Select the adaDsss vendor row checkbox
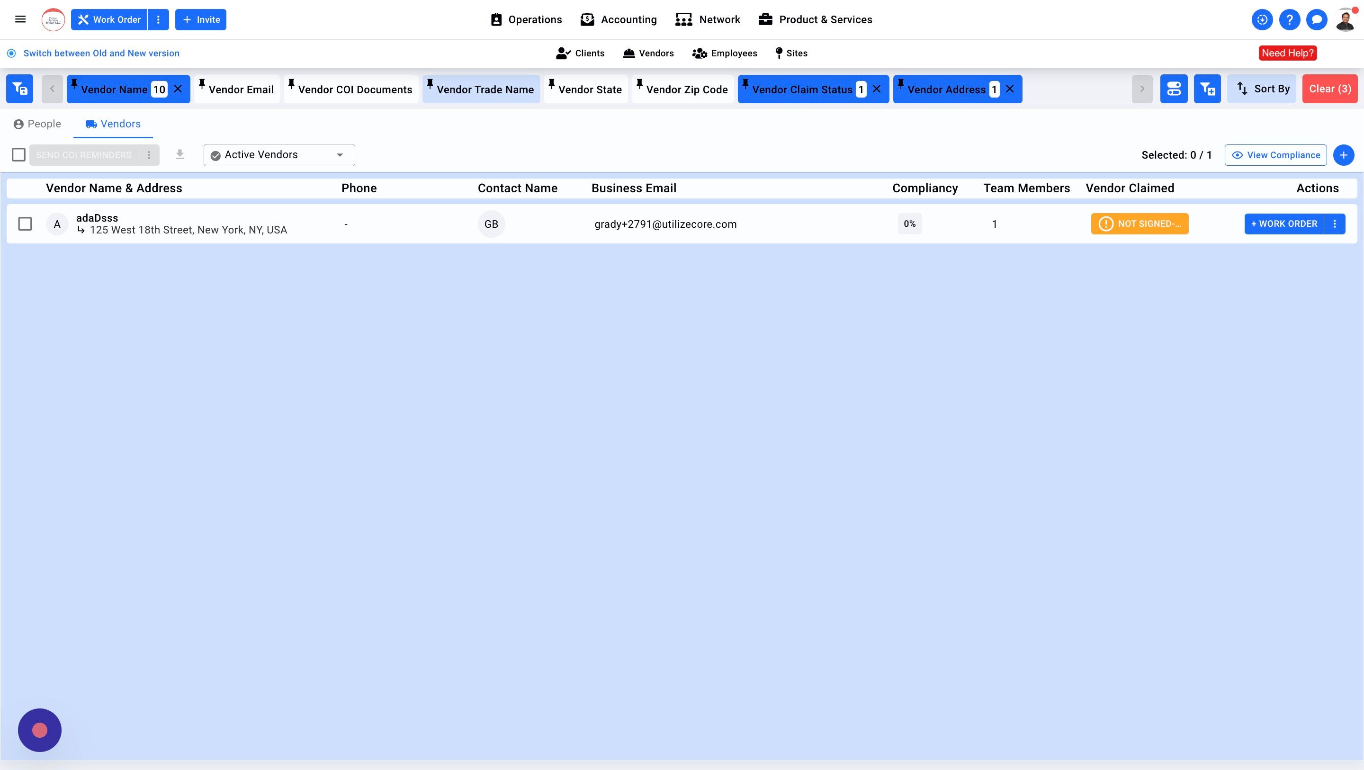The height and width of the screenshot is (770, 1364). click(25, 224)
